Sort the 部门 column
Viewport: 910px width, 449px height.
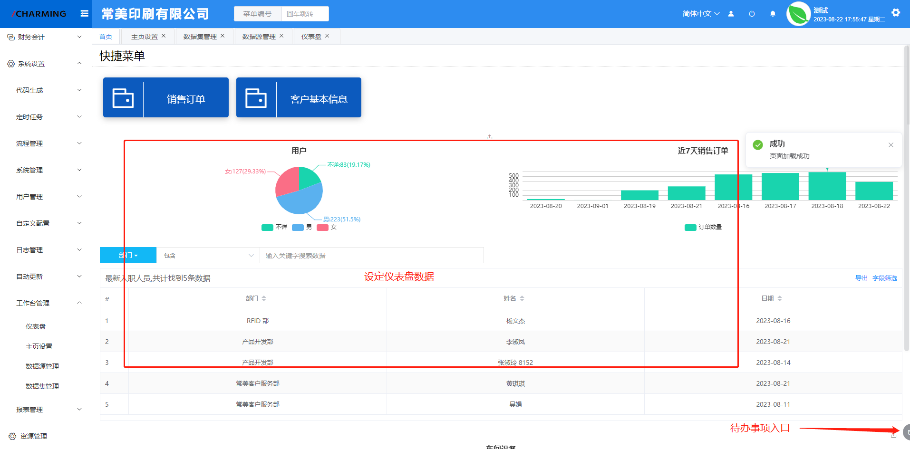tap(264, 298)
